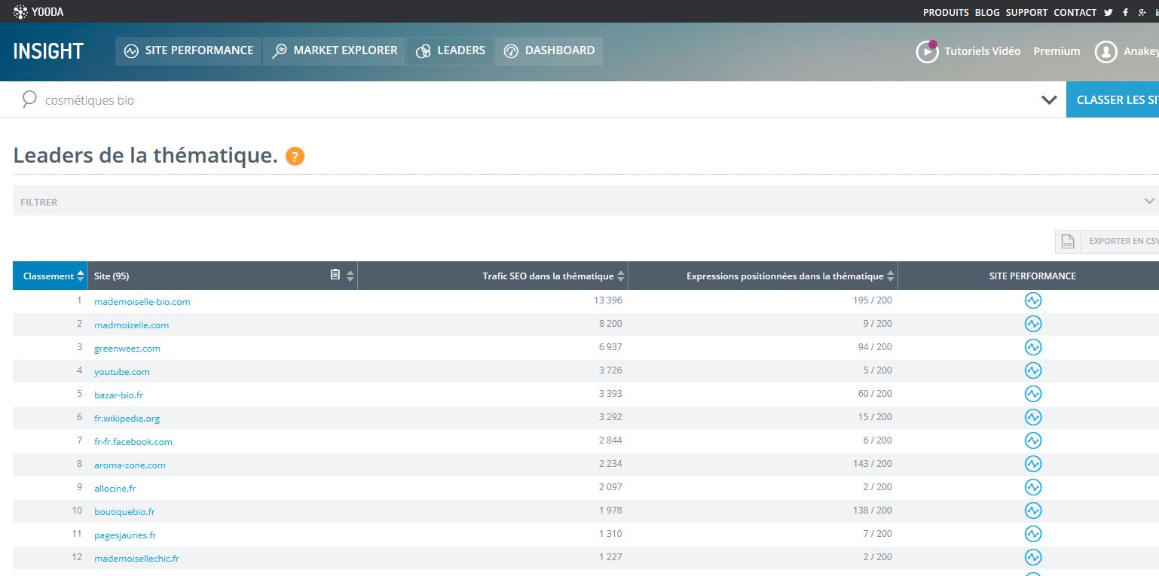Open Yooda Twitter page icon

coord(1109,12)
